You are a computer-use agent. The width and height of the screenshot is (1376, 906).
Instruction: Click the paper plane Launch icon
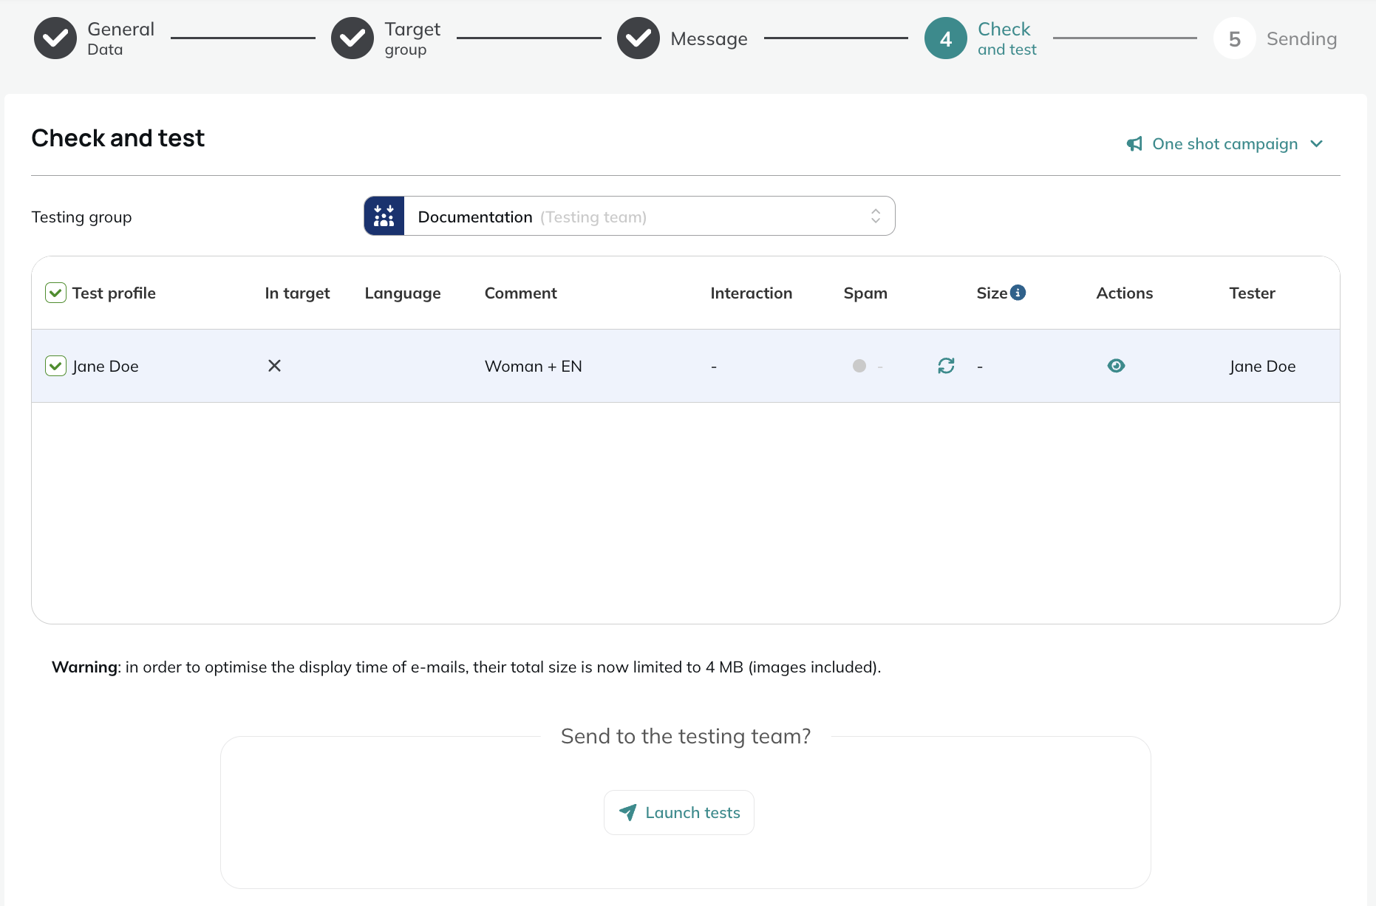tap(628, 813)
